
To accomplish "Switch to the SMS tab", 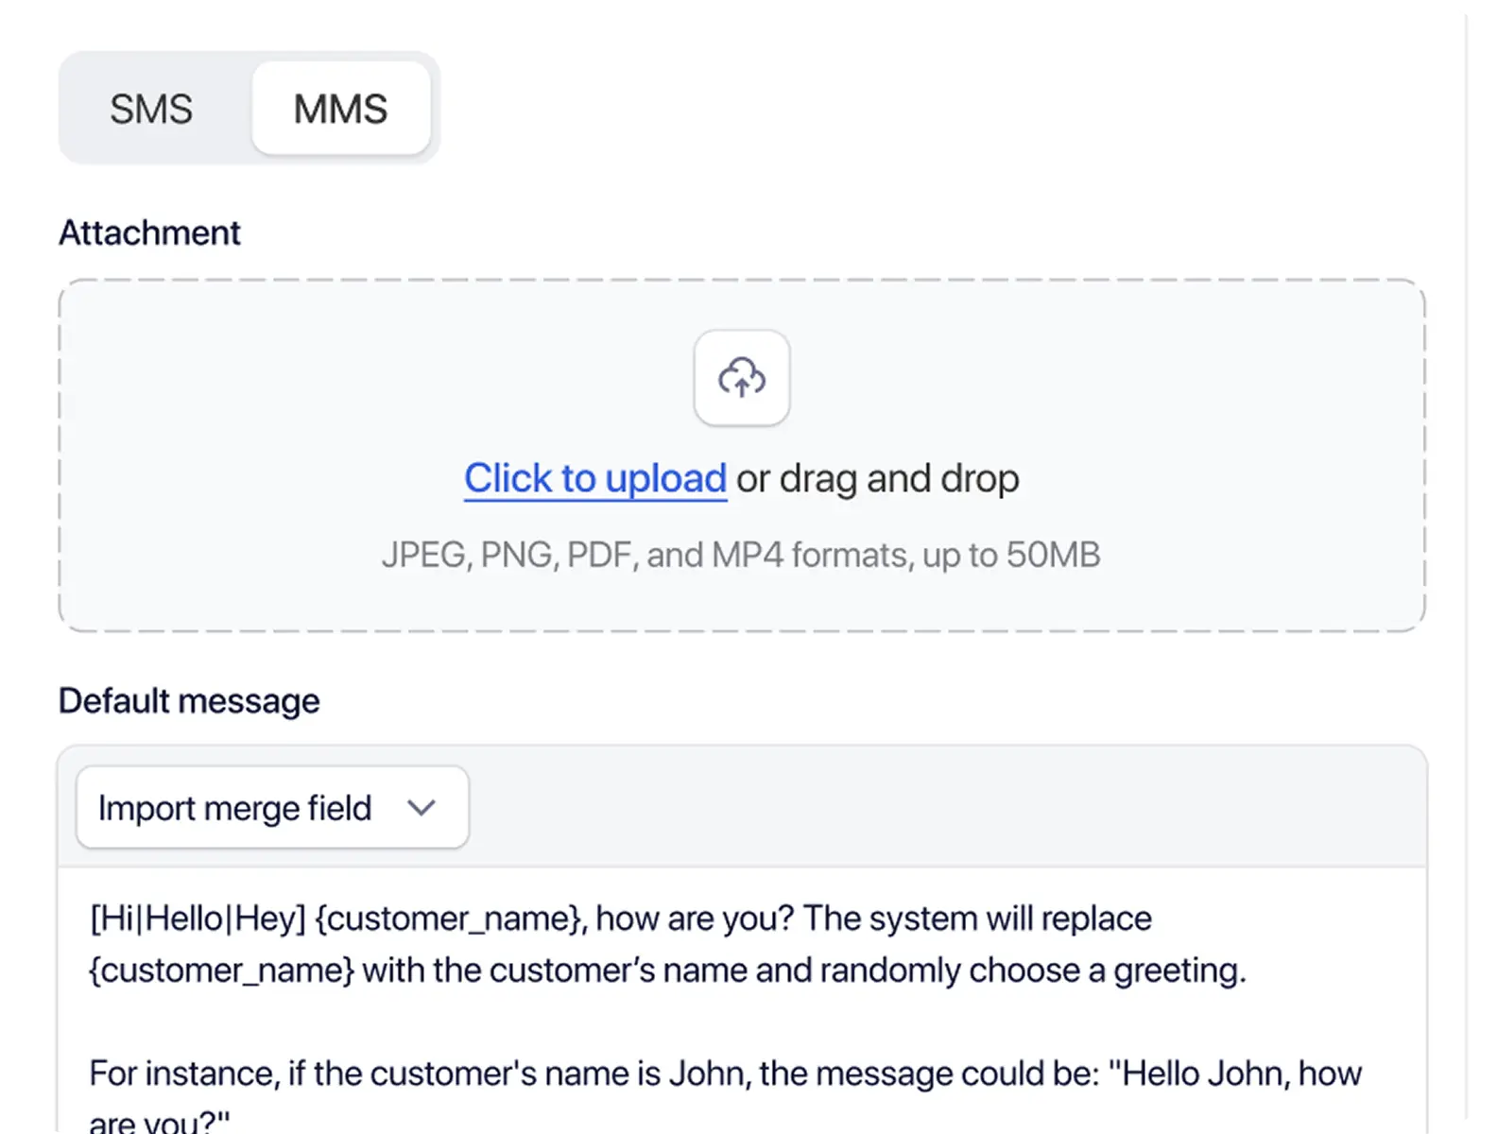I will (151, 109).
